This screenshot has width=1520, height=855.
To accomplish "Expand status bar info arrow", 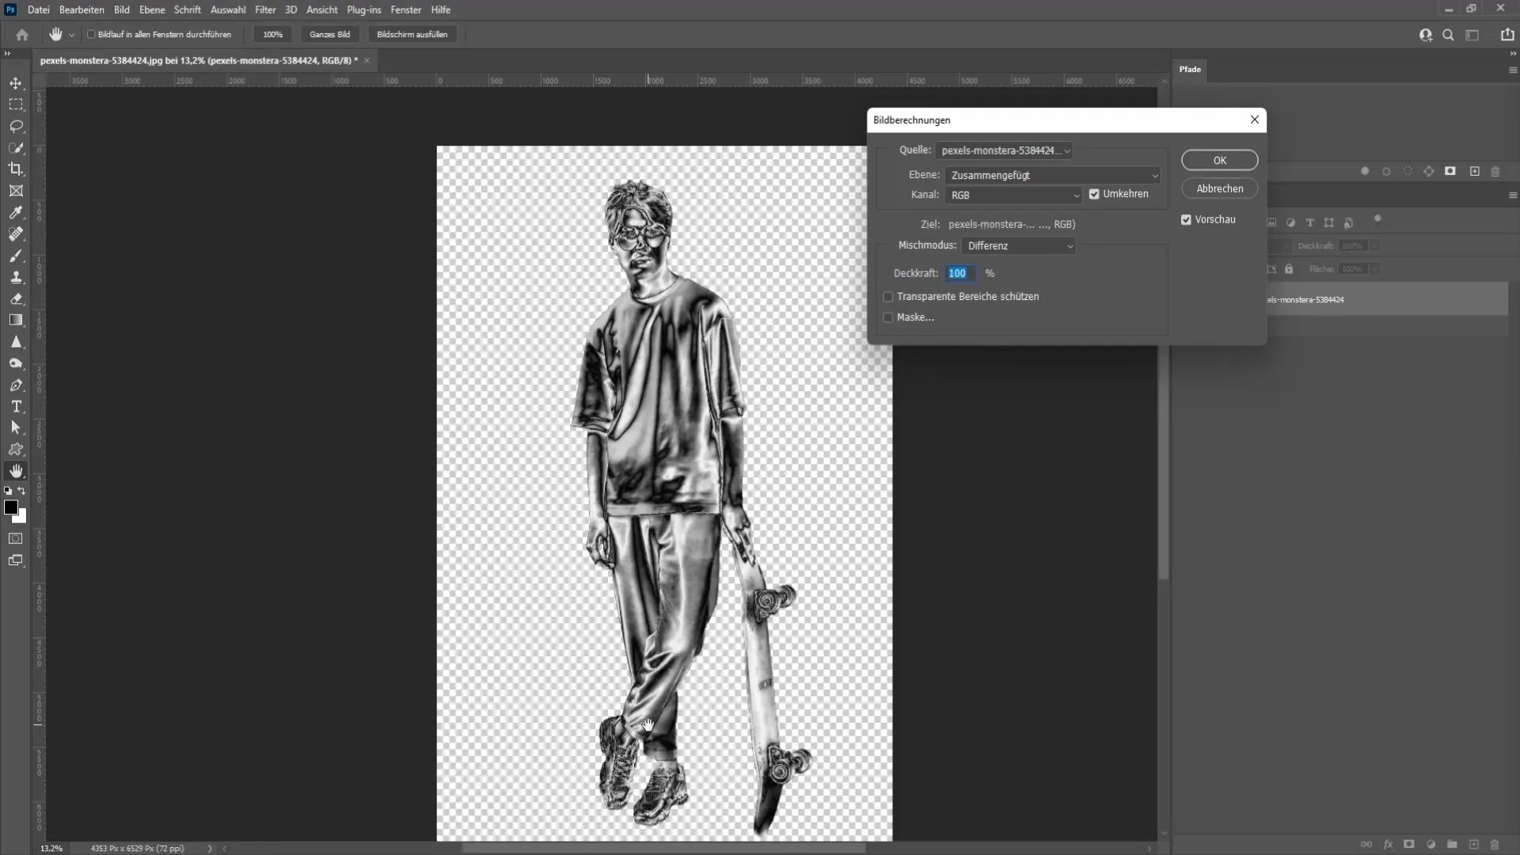I will tap(210, 849).
